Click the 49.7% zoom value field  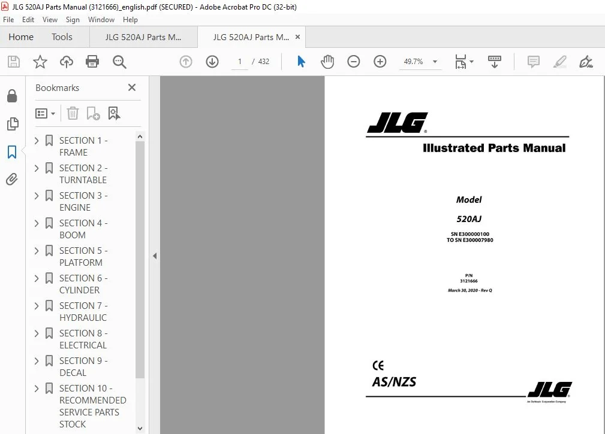413,62
